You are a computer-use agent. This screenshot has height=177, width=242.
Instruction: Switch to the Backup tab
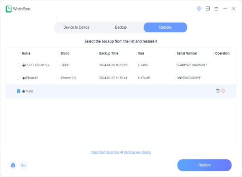121,27
